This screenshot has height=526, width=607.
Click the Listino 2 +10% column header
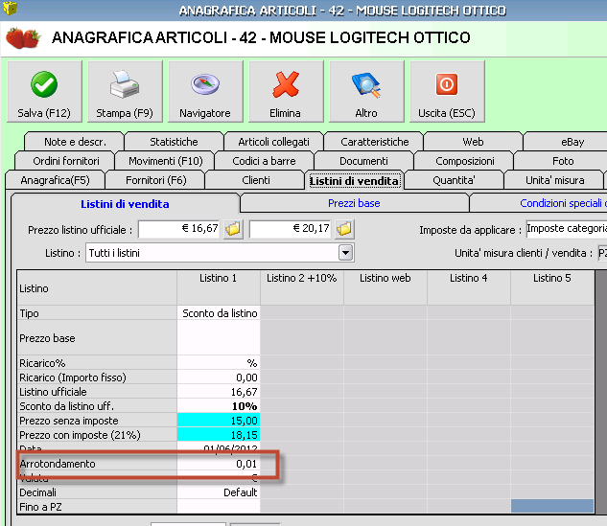click(x=302, y=288)
